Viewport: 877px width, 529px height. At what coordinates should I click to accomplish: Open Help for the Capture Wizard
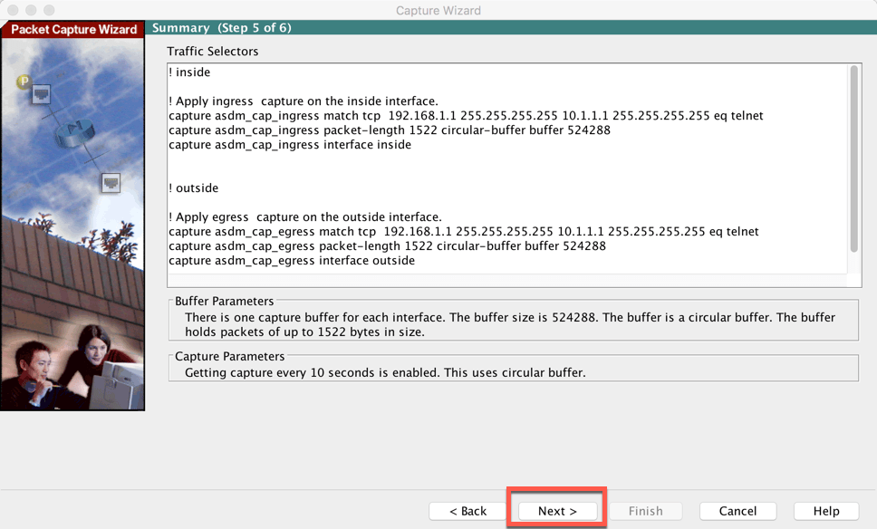[825, 510]
